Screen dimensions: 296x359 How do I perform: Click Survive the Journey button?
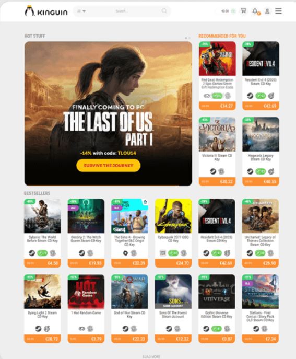coord(108,165)
